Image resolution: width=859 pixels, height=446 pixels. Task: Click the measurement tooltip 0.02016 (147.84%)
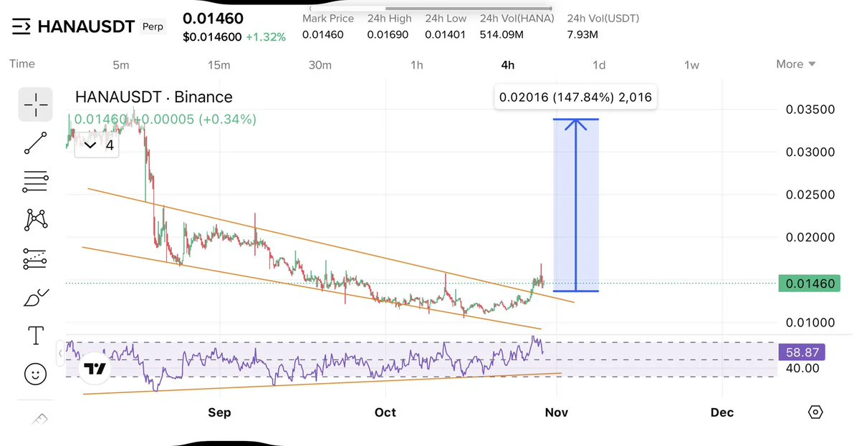point(576,97)
